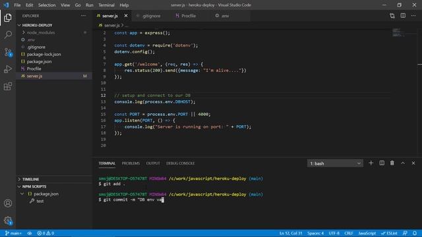Click the server.js breadcrumb

pos(111,26)
